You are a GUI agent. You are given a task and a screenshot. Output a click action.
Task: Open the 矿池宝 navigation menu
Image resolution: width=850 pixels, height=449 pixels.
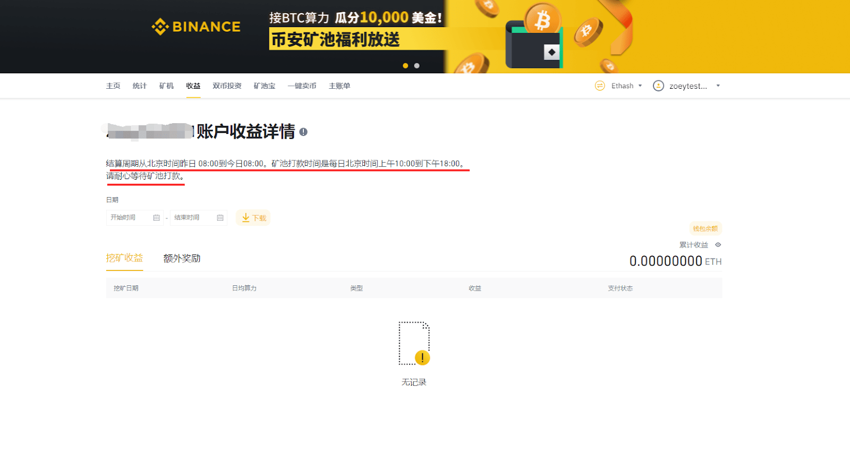tap(264, 86)
